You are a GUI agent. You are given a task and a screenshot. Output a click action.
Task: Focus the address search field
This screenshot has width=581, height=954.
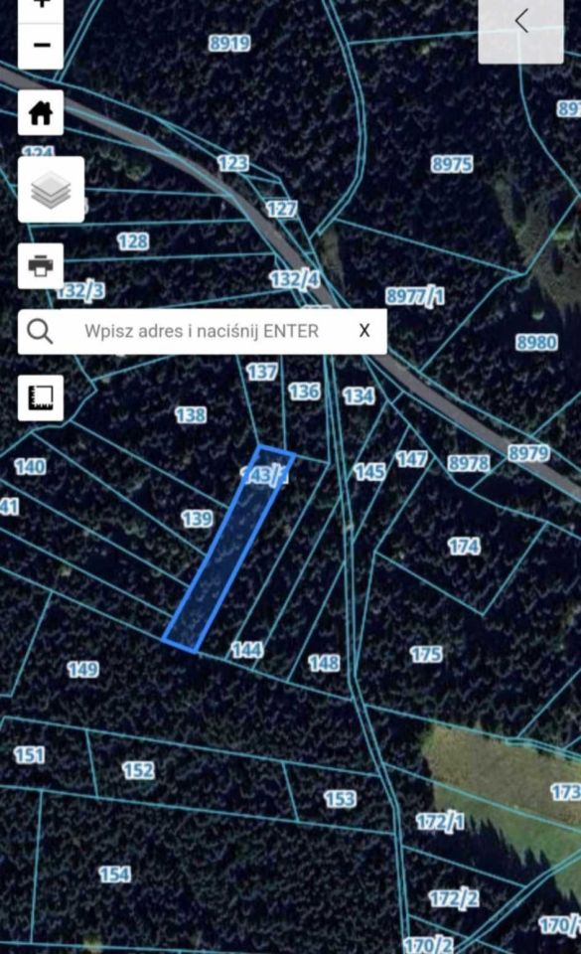tap(203, 332)
